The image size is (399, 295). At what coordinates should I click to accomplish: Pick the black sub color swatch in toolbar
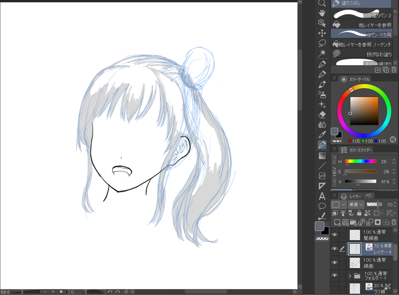[326, 230]
